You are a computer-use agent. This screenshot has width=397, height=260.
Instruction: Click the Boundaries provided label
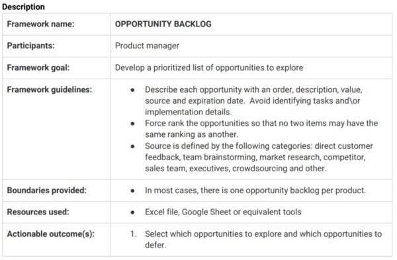(x=46, y=191)
